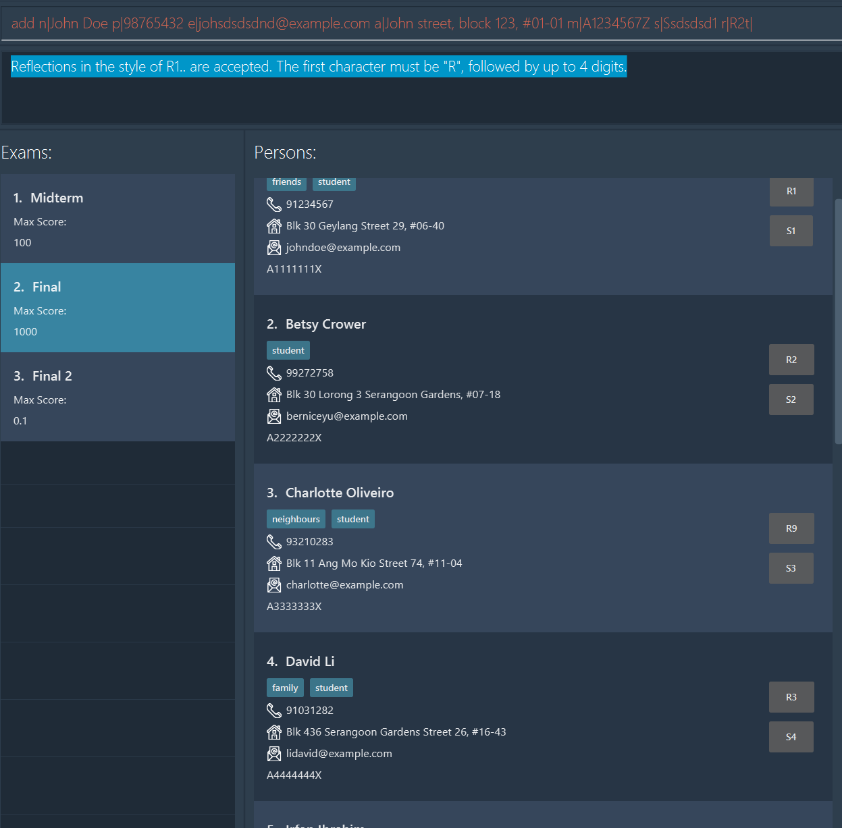Click the email icon beside lidavid@example.com
This screenshot has height=828, width=842.
click(274, 754)
